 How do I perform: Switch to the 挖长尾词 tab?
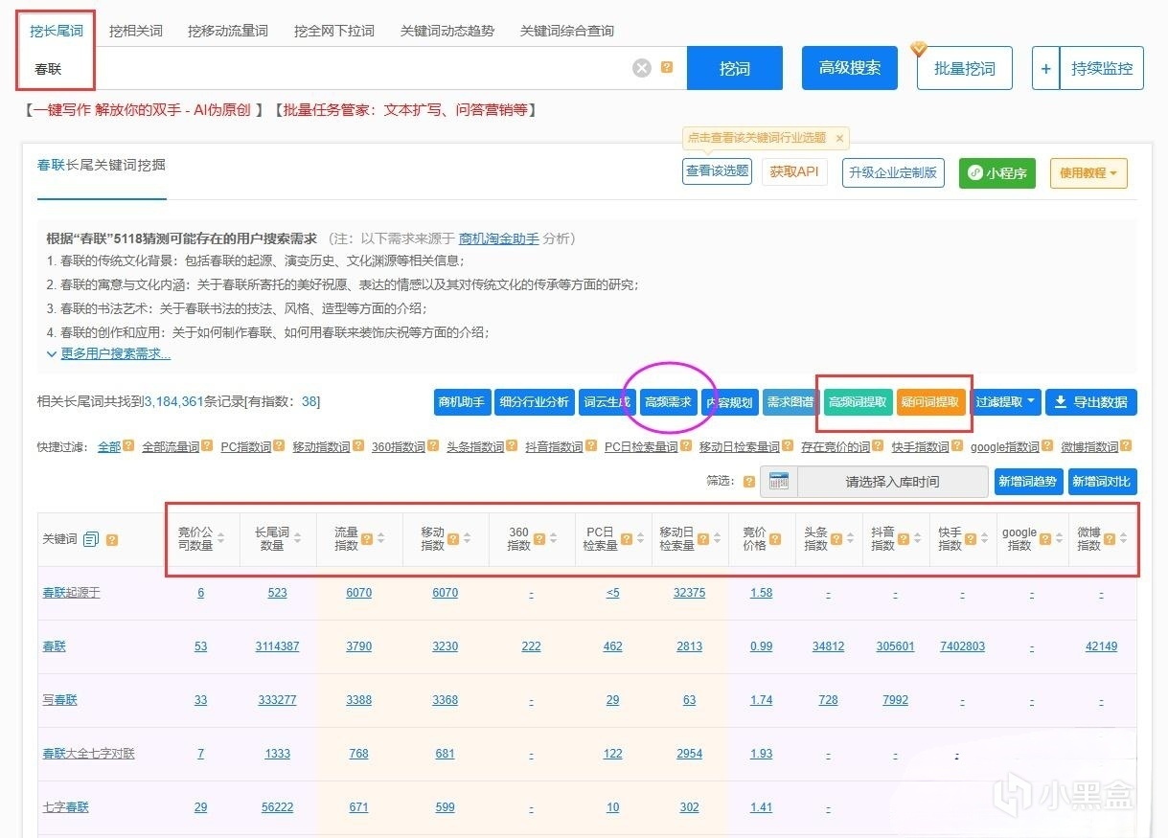56,31
